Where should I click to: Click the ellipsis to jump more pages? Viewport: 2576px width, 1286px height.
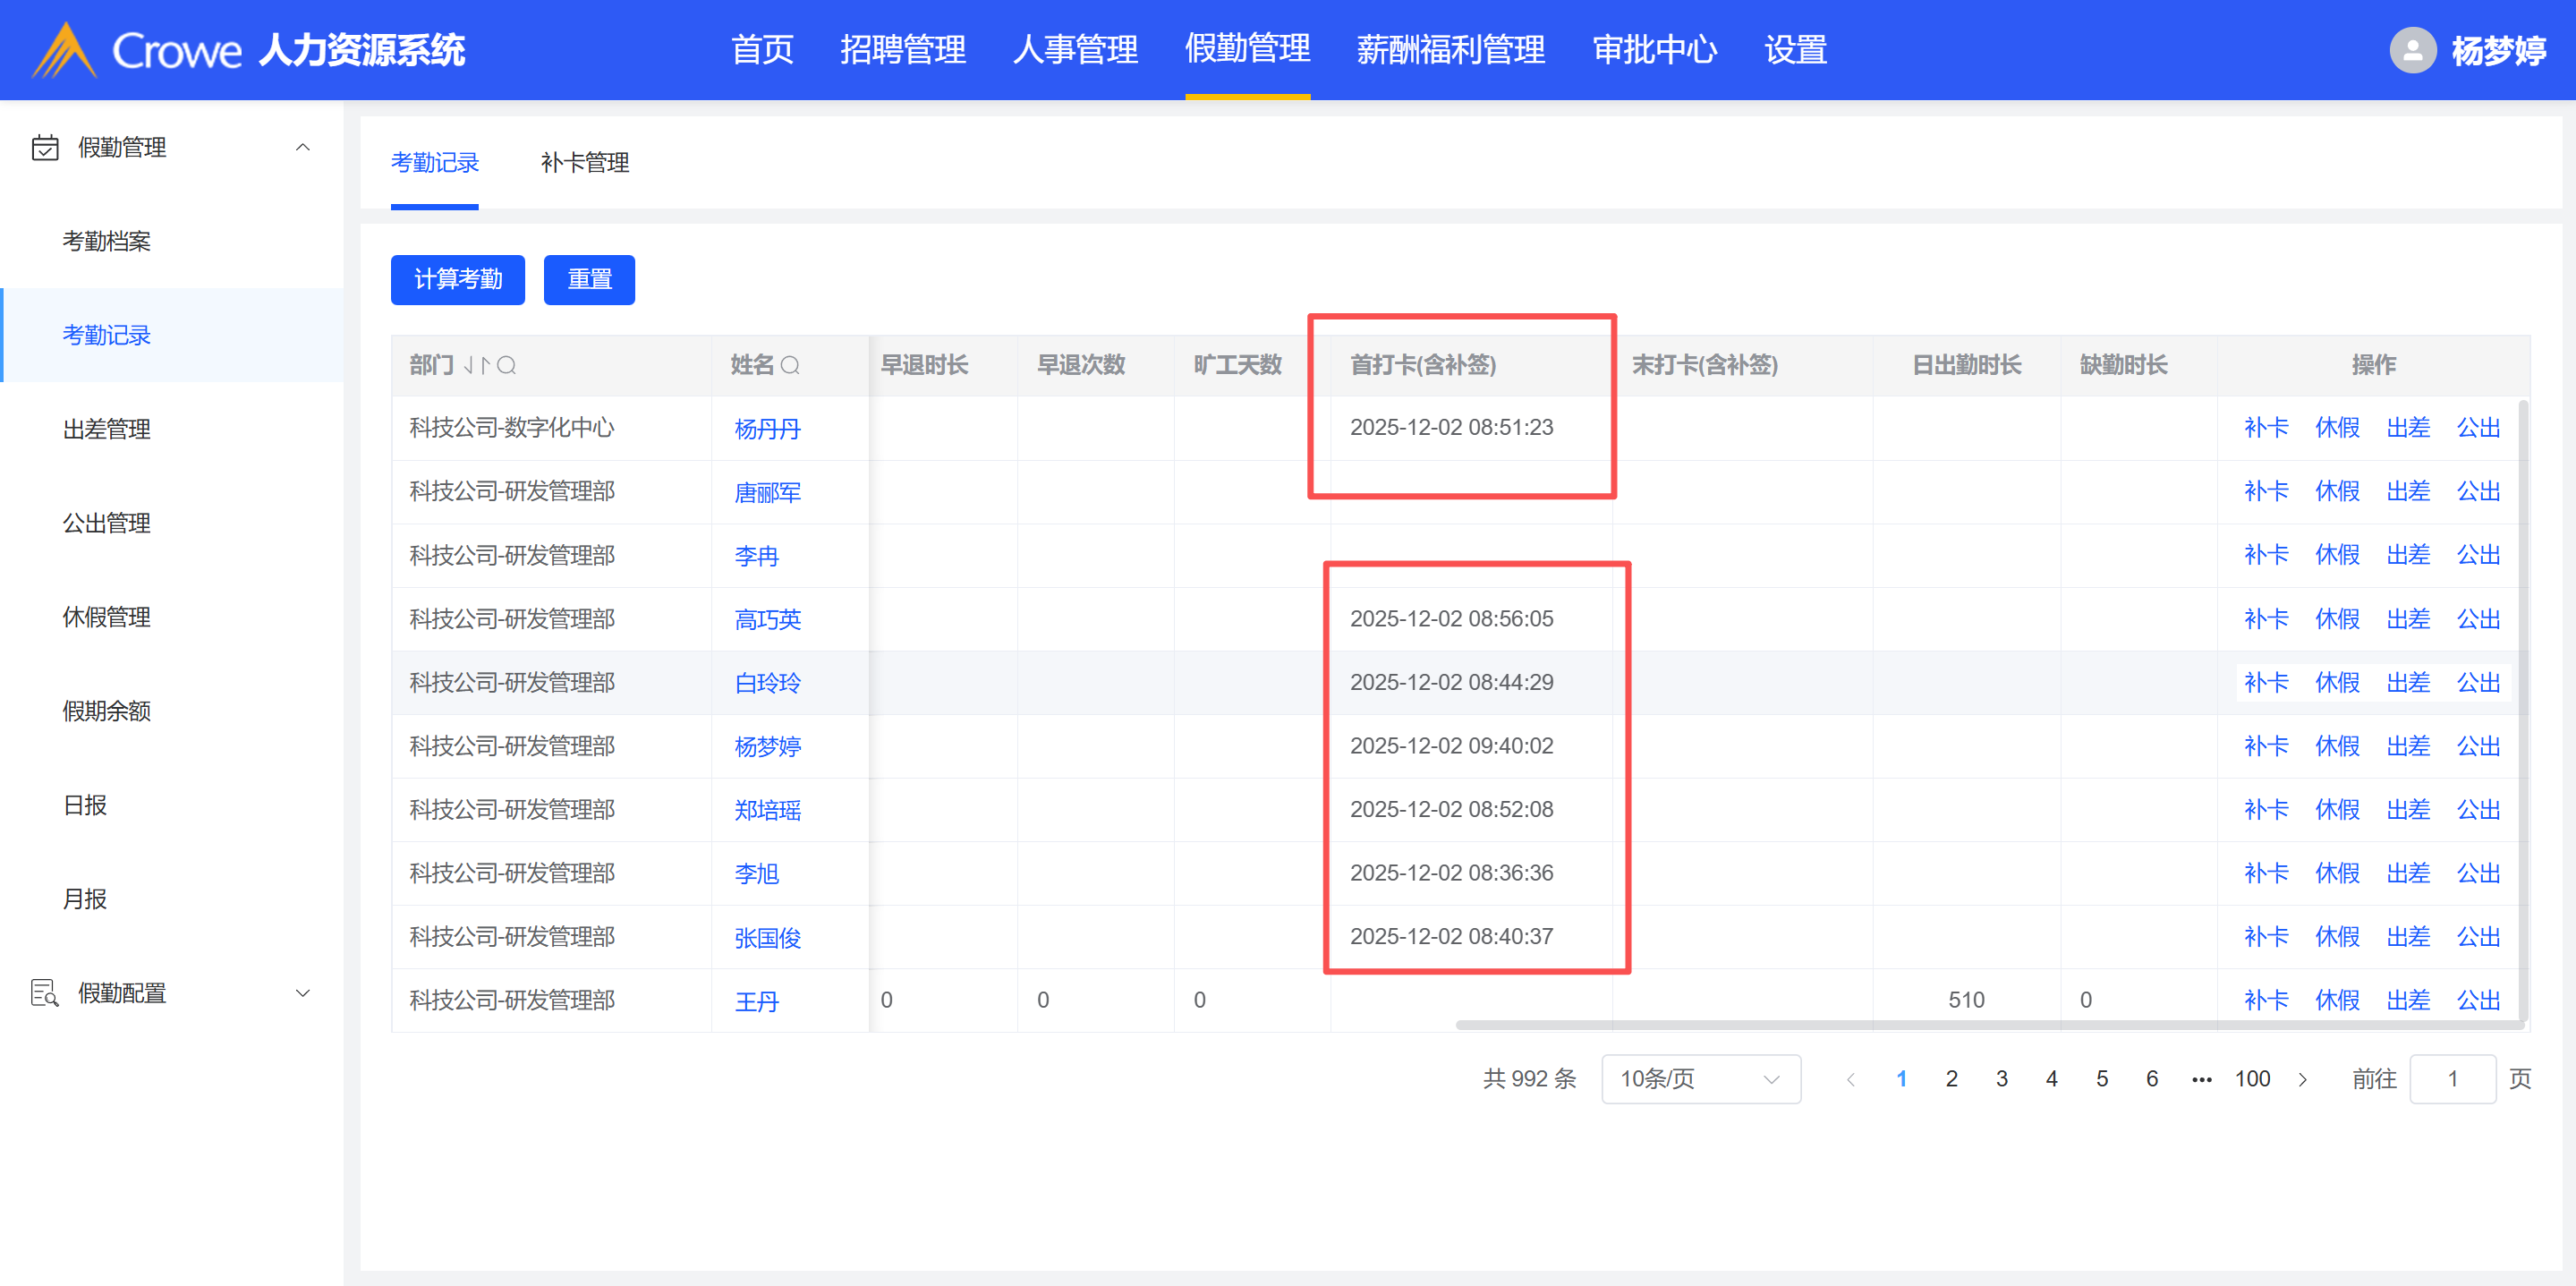[2202, 1079]
